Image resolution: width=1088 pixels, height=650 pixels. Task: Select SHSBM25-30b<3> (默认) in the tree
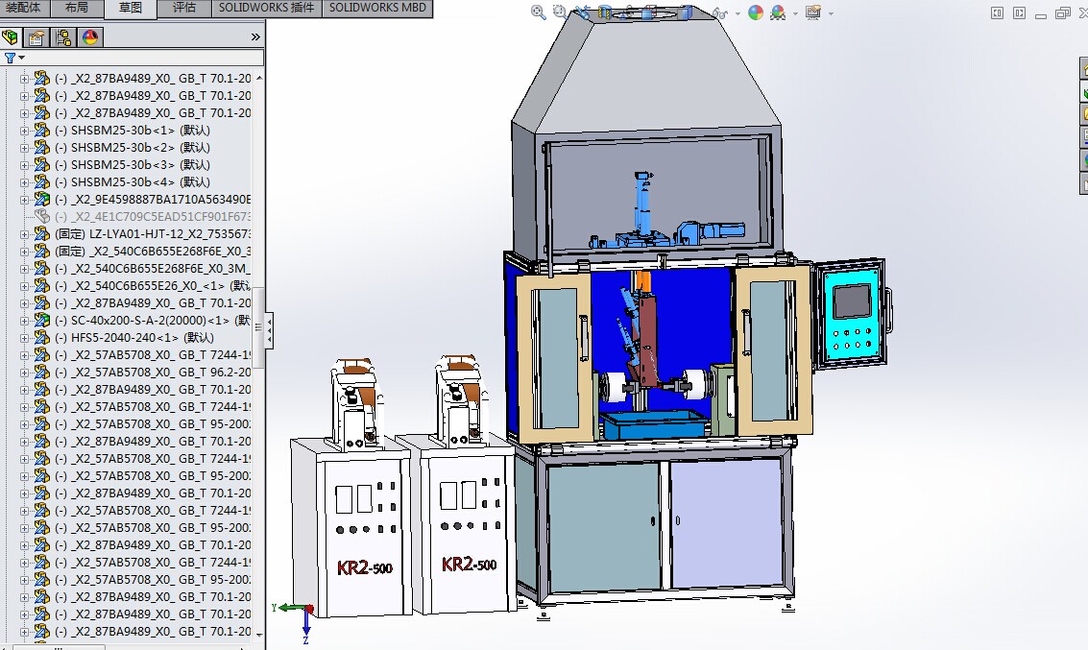132,165
